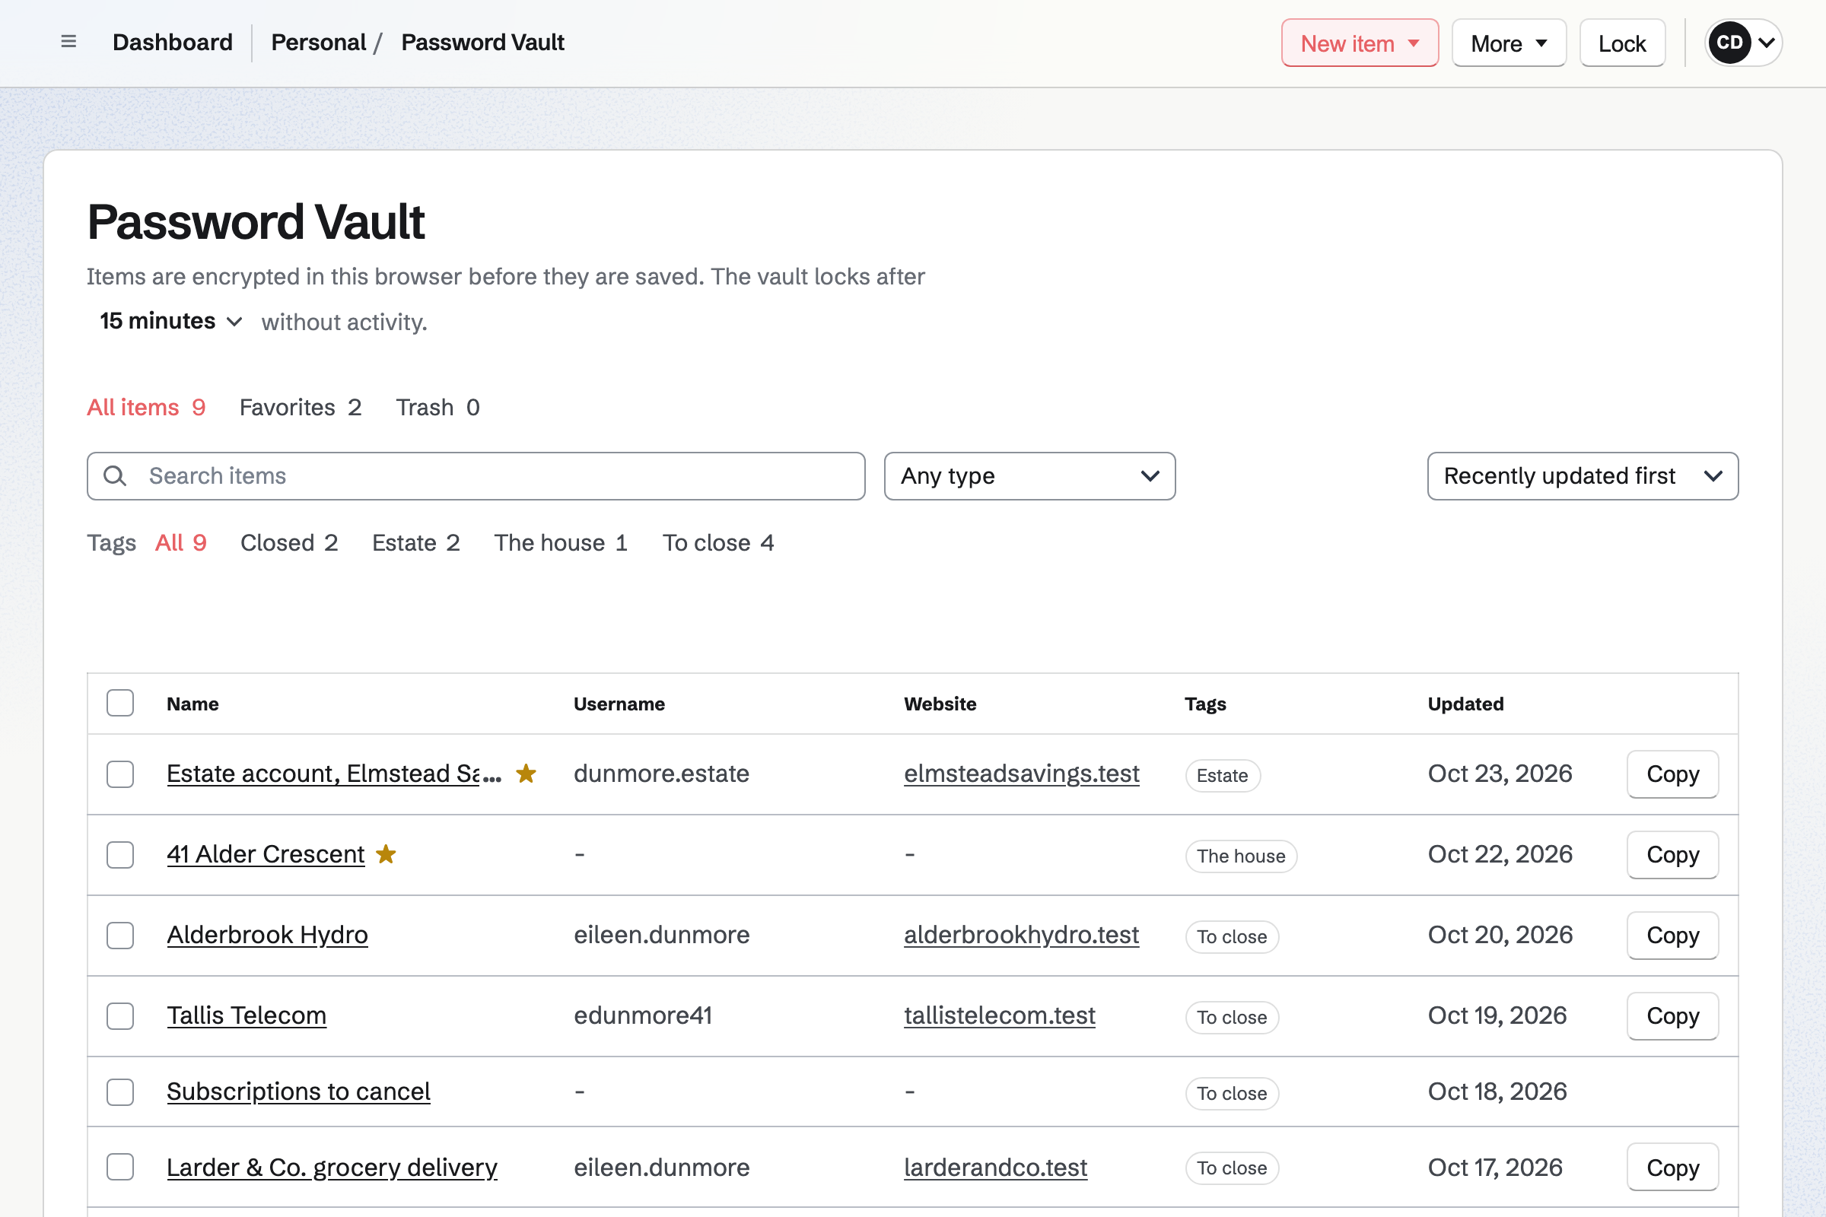Copy the Larder & Co. entry
The image size is (1826, 1217).
[x=1672, y=1167]
